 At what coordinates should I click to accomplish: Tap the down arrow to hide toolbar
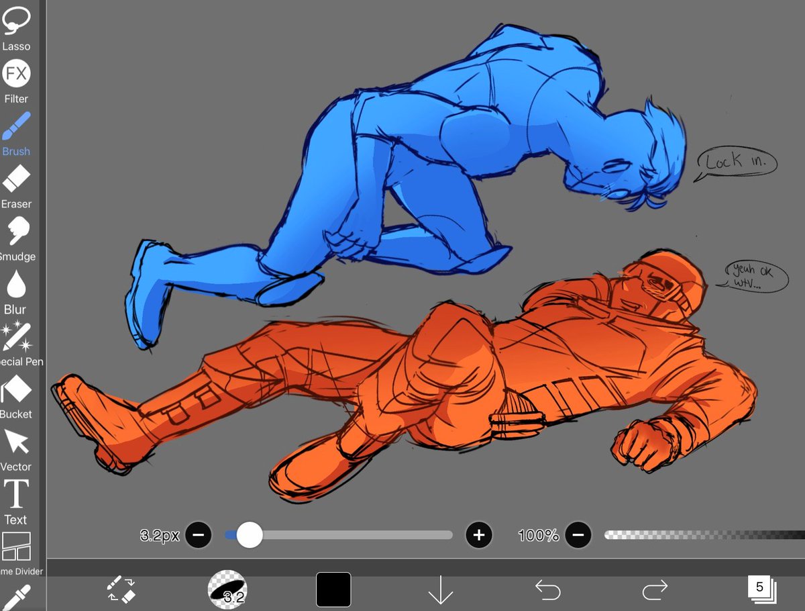(441, 590)
